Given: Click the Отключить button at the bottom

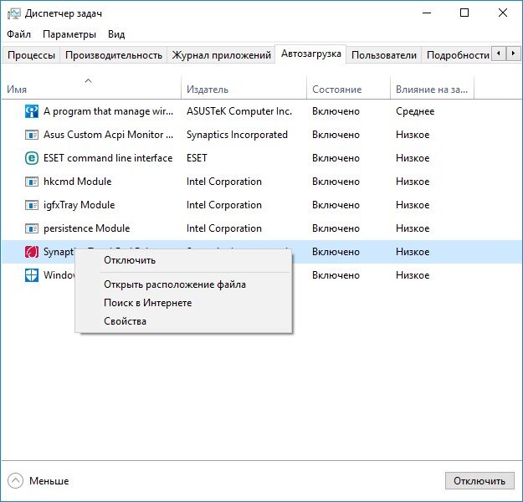Looking at the screenshot, I should point(479,480).
